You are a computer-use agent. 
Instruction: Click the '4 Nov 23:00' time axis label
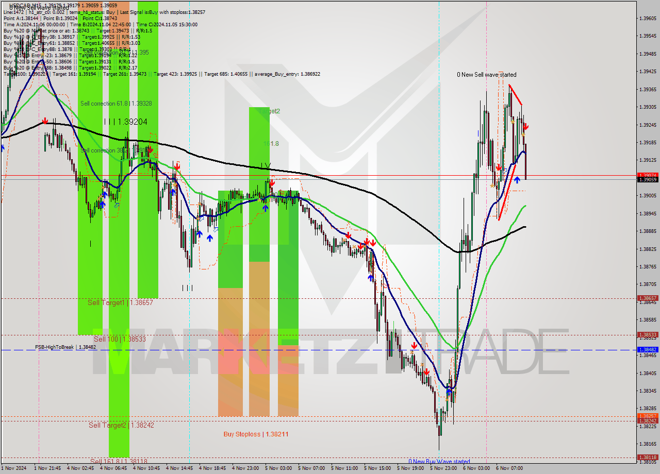tap(245, 468)
